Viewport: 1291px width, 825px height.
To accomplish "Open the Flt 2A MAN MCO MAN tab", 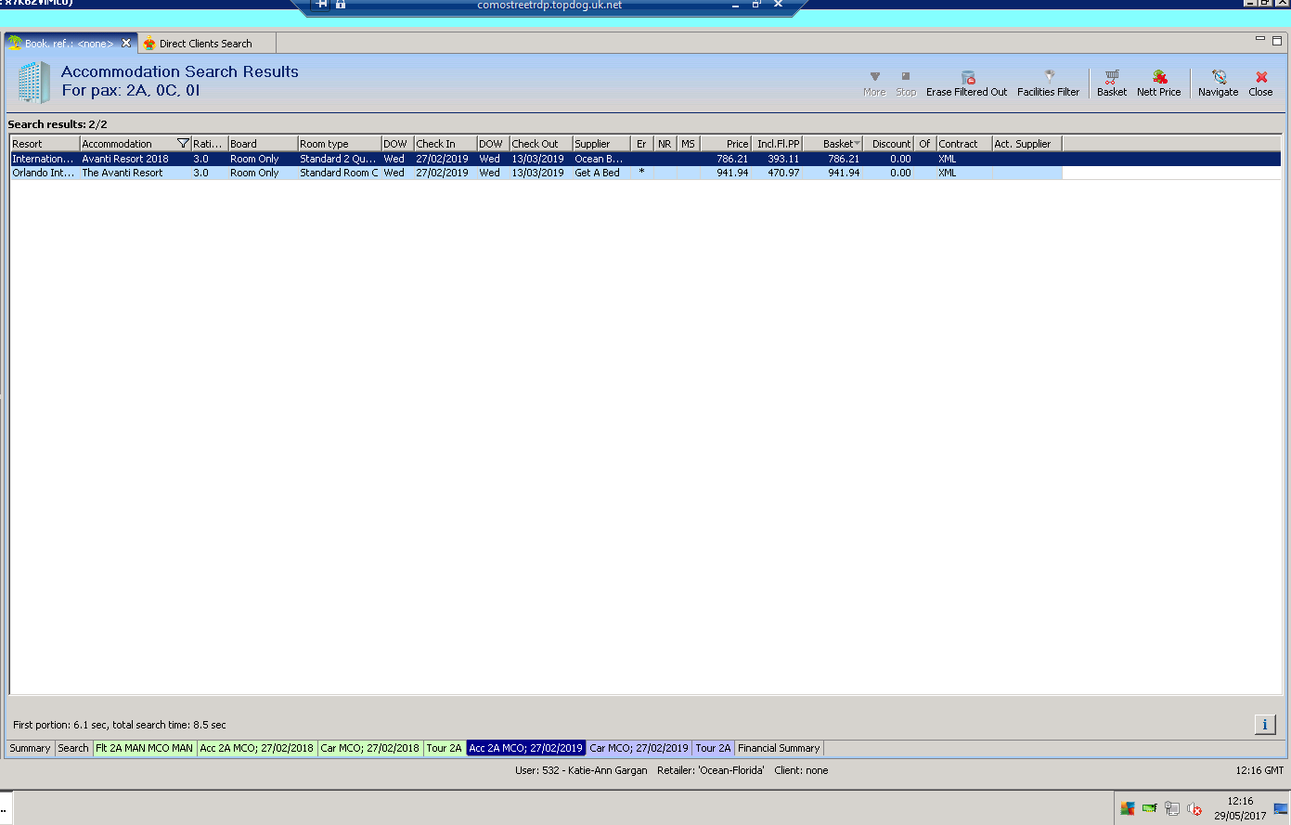I will click(145, 748).
